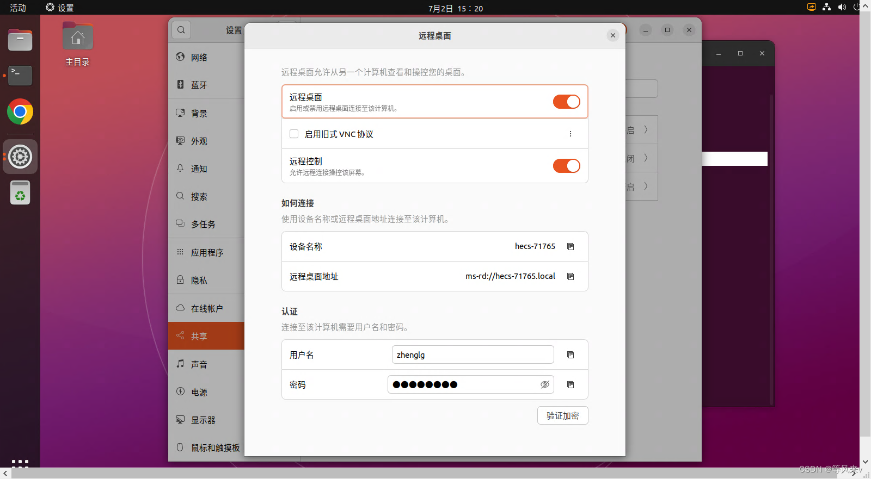Click 设置 app menu in top bar
871x479 pixels.
pyautogui.click(x=60, y=8)
